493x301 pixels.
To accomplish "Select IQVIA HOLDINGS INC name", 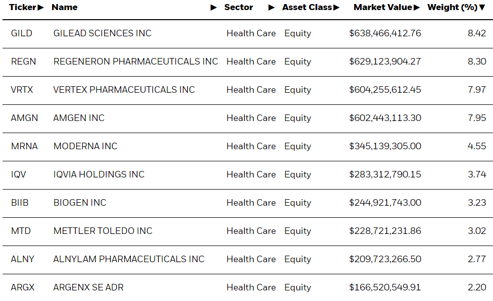I will [x=98, y=174].
